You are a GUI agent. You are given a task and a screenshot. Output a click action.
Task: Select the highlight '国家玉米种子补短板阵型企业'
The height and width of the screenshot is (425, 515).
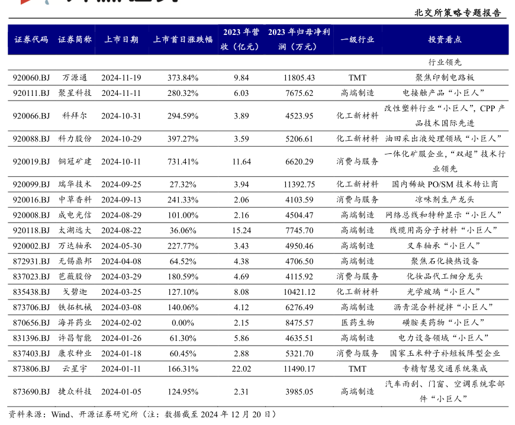(445, 354)
